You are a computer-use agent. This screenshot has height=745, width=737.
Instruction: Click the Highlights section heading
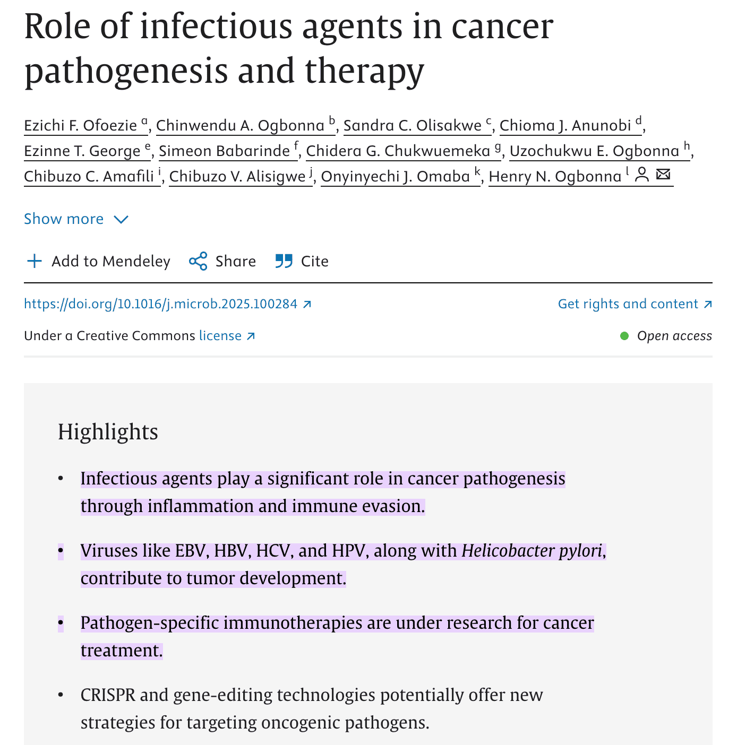[108, 432]
